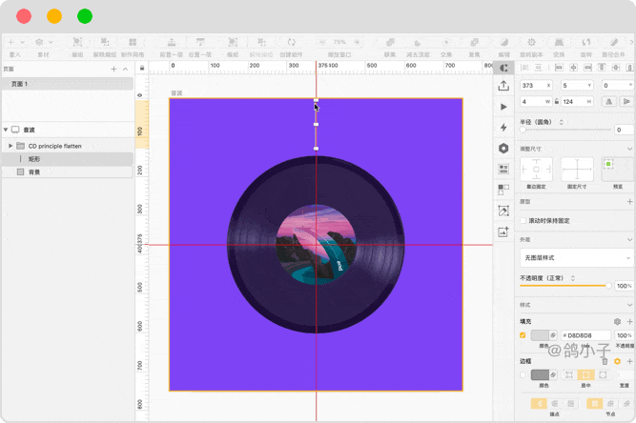Viewport: 636px width, 423px height.
Task: Open the 置入 insert dropdown arrow
Action: point(23,42)
